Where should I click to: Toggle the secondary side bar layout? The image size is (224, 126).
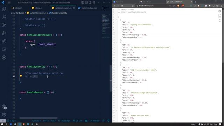click(90, 2)
